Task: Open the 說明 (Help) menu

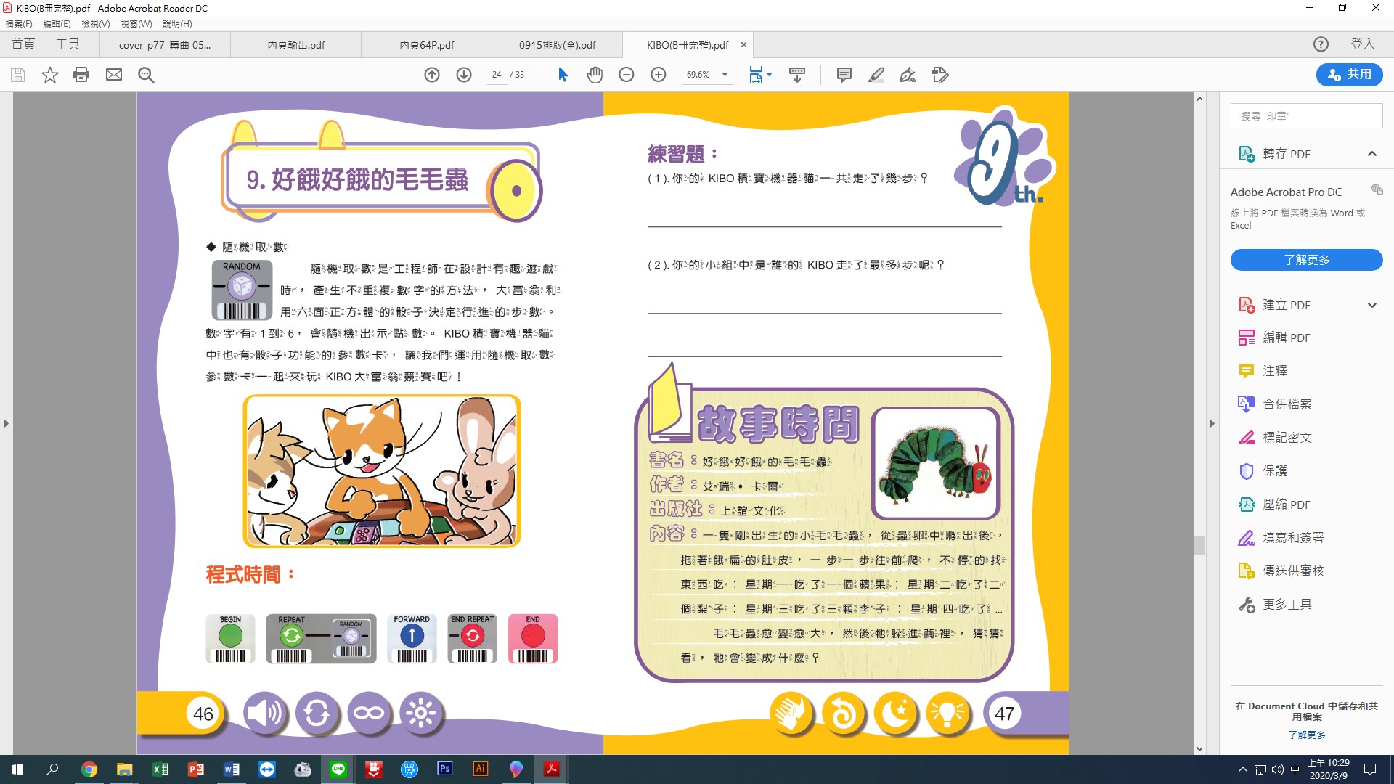Action: 177,24
